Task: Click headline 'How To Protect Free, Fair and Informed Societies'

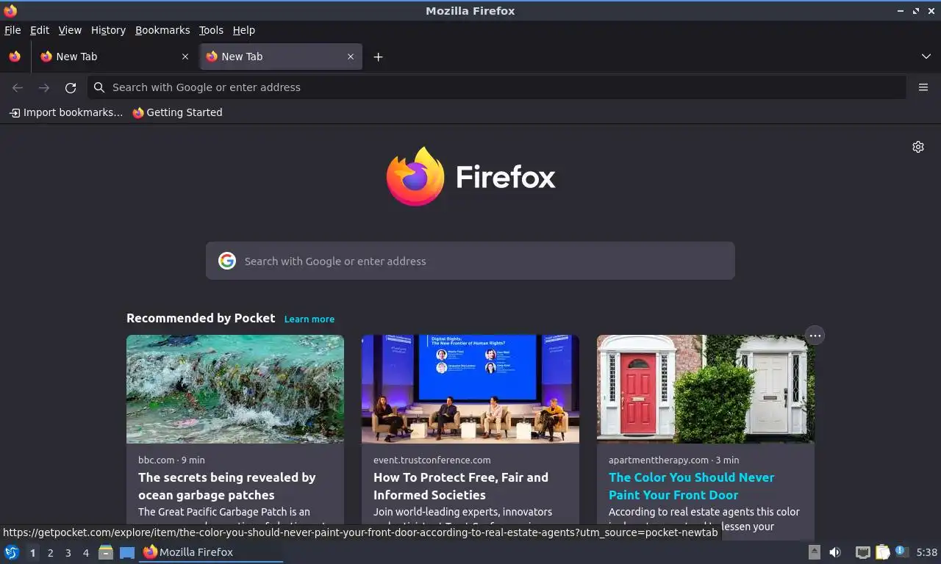Action: (x=461, y=486)
